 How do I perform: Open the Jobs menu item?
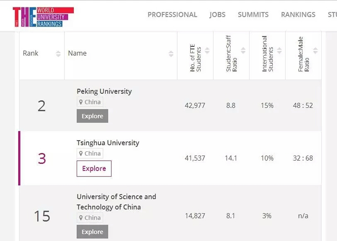217,15
